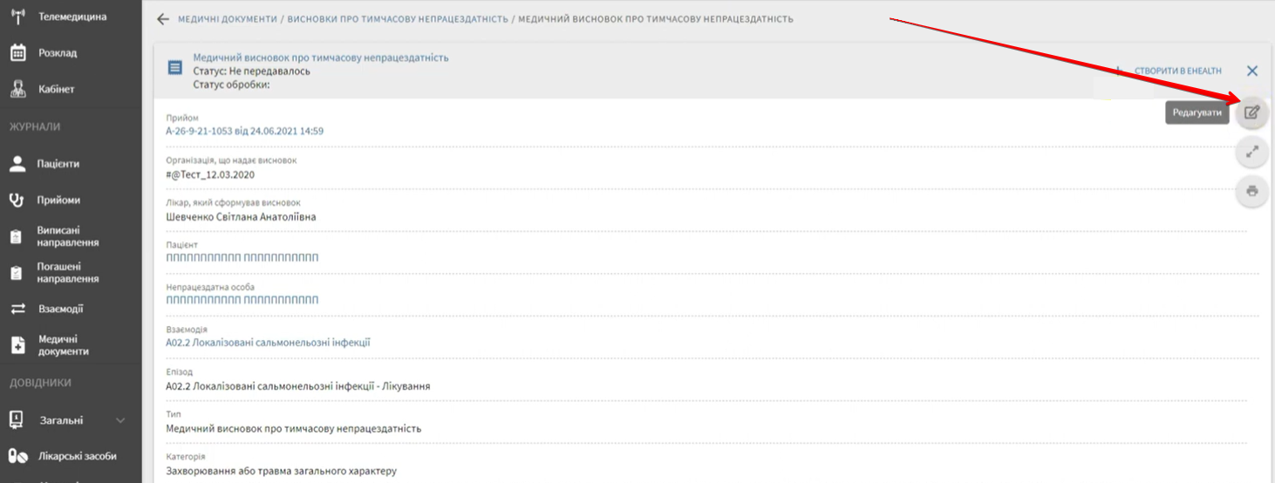Close the medical conclusion panel with X
The height and width of the screenshot is (483, 1275).
[1252, 71]
